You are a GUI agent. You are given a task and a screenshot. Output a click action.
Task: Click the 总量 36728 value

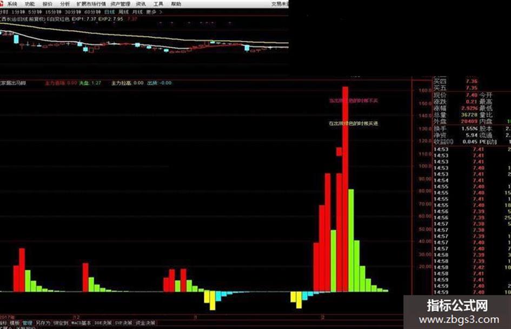[469, 115]
